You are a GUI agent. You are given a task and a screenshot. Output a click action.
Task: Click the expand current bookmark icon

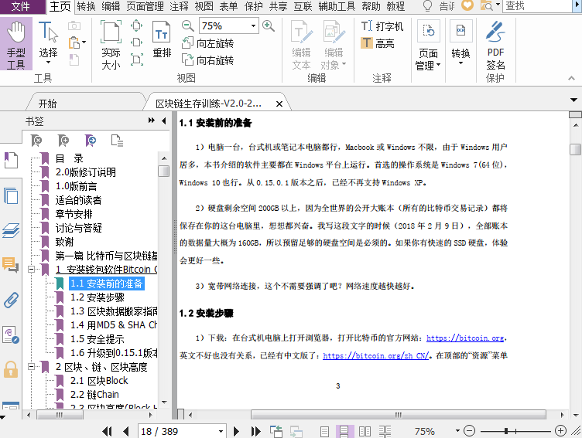[118, 141]
